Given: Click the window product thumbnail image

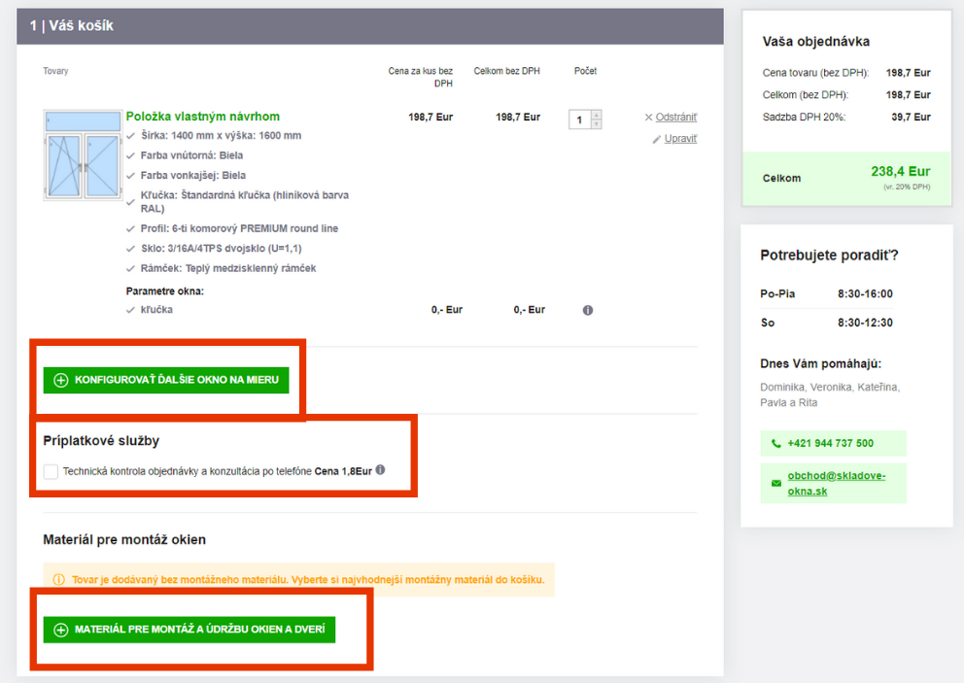Looking at the screenshot, I should pyautogui.click(x=83, y=155).
